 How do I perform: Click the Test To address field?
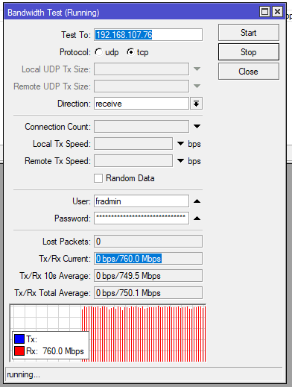148,35
